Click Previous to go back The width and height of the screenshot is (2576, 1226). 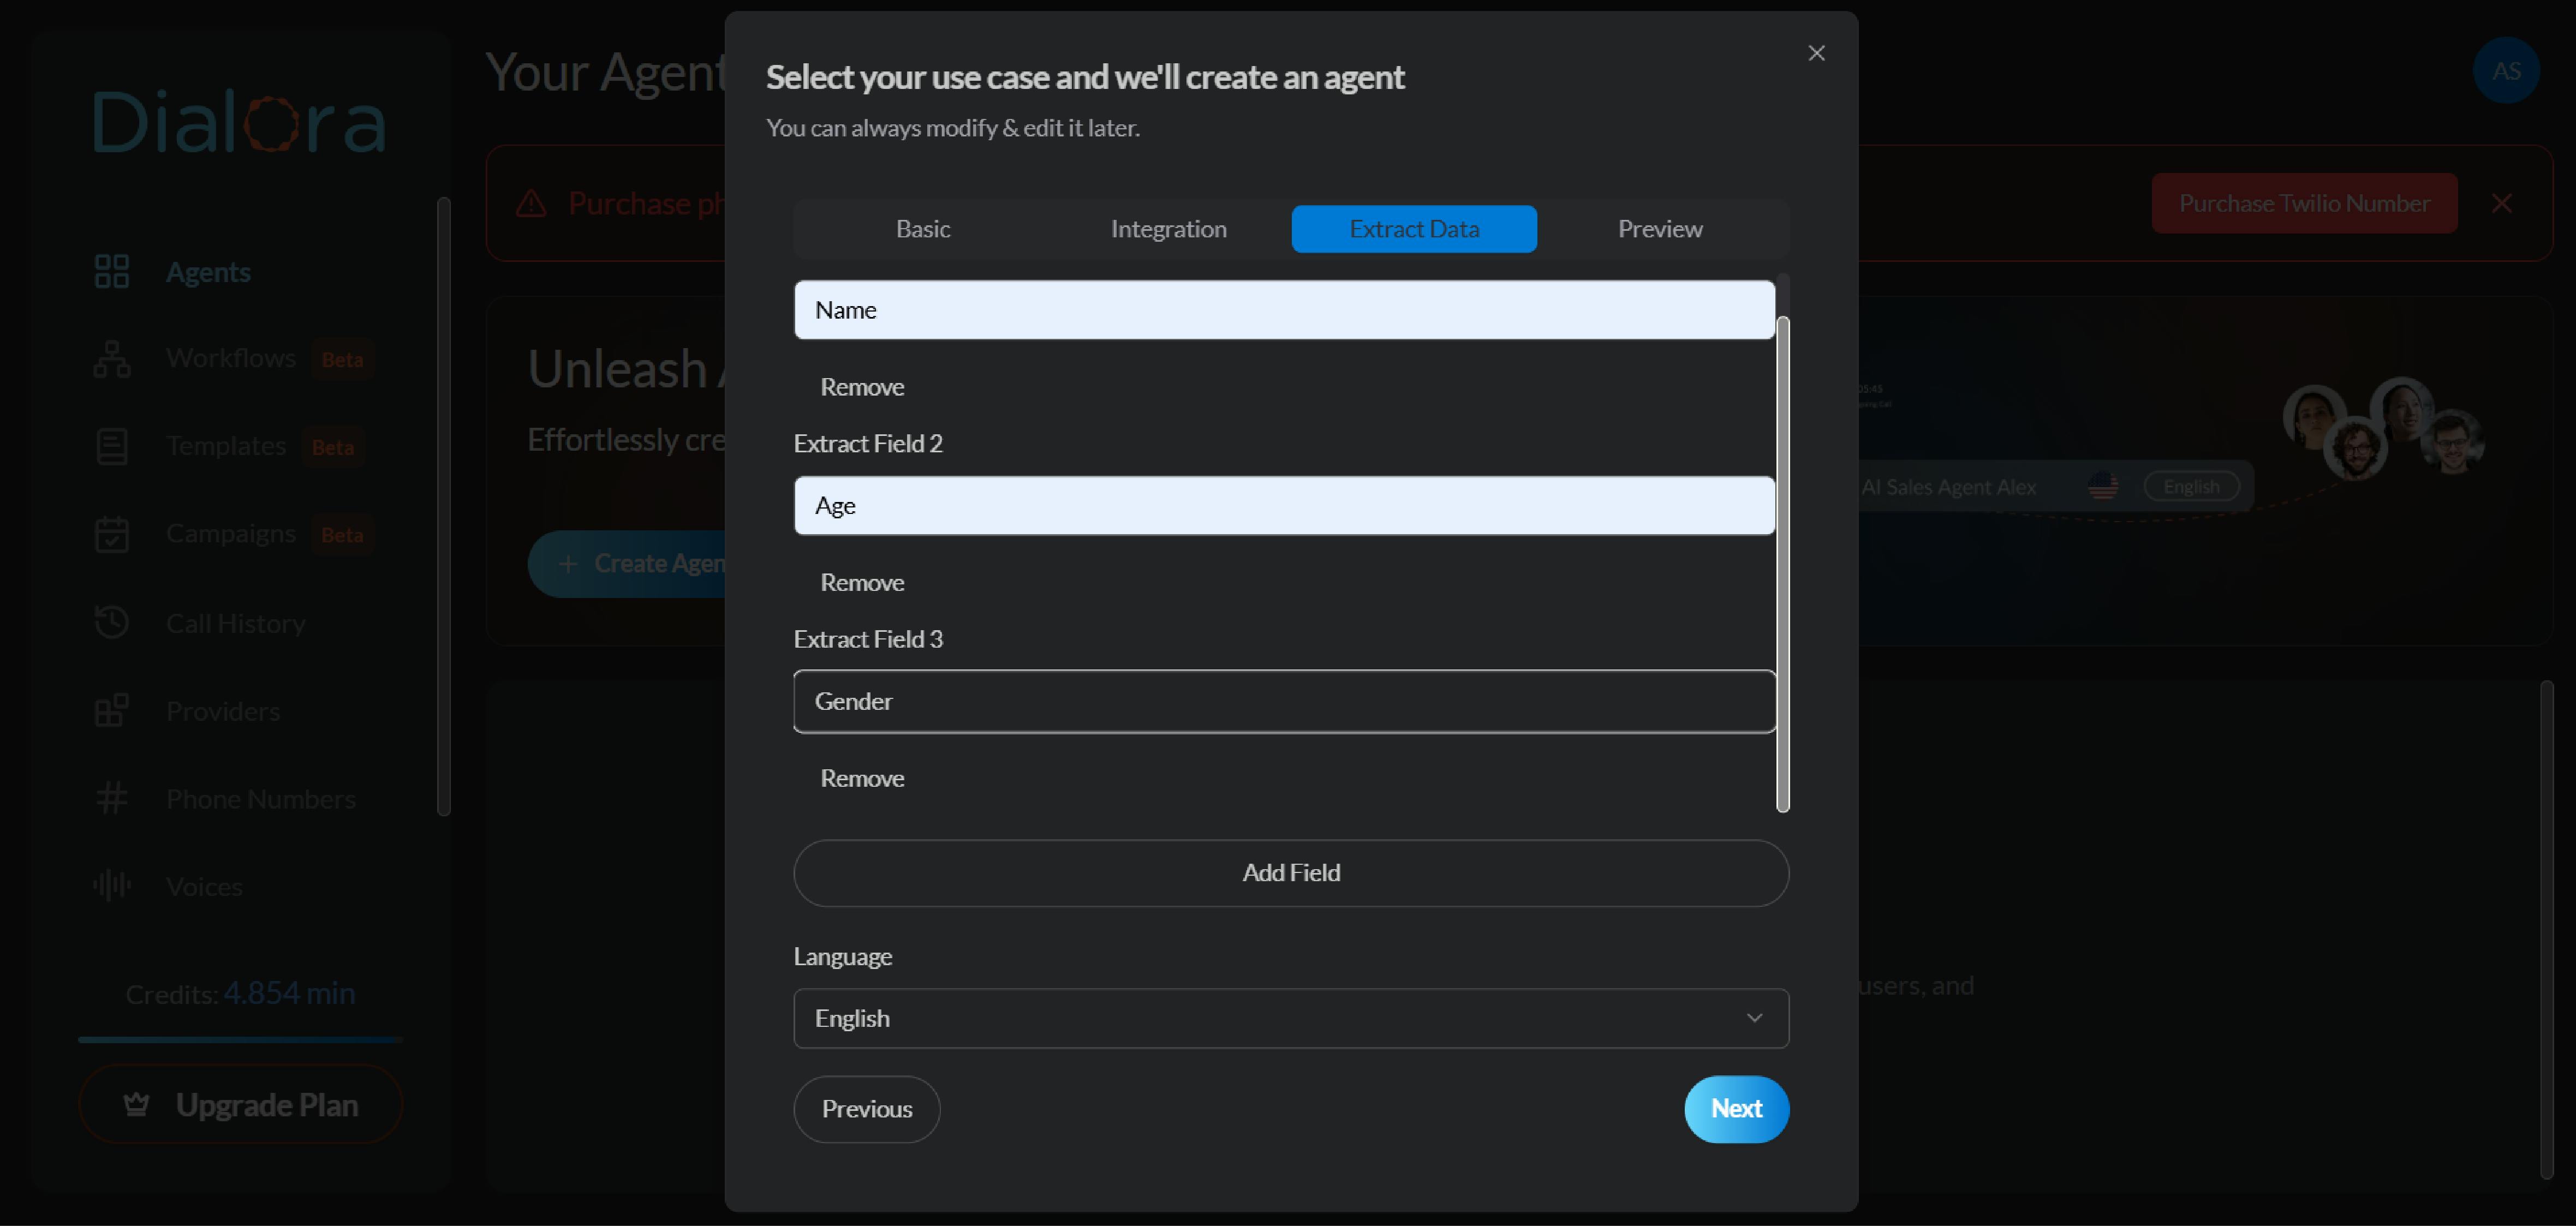click(866, 1108)
